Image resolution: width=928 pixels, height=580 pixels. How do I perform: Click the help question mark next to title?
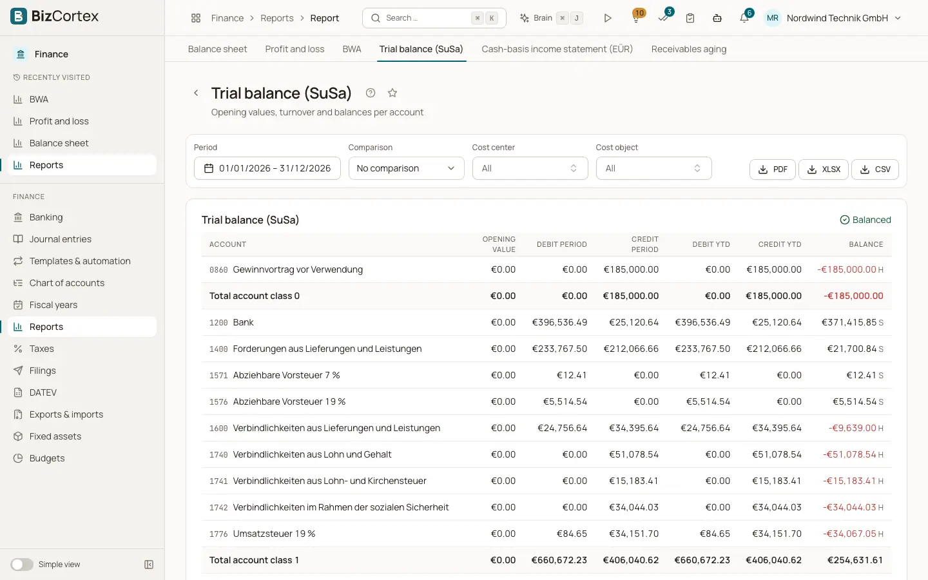click(371, 93)
